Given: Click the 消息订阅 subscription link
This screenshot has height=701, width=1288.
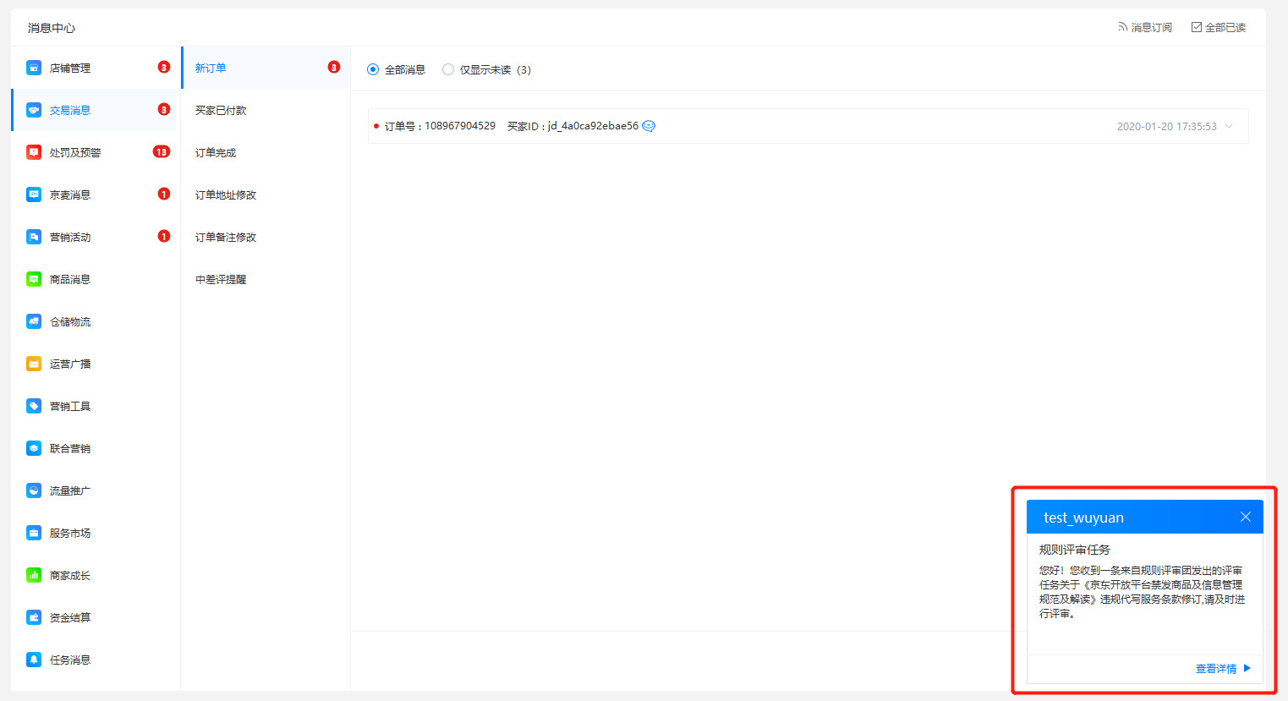Looking at the screenshot, I should pos(1145,27).
